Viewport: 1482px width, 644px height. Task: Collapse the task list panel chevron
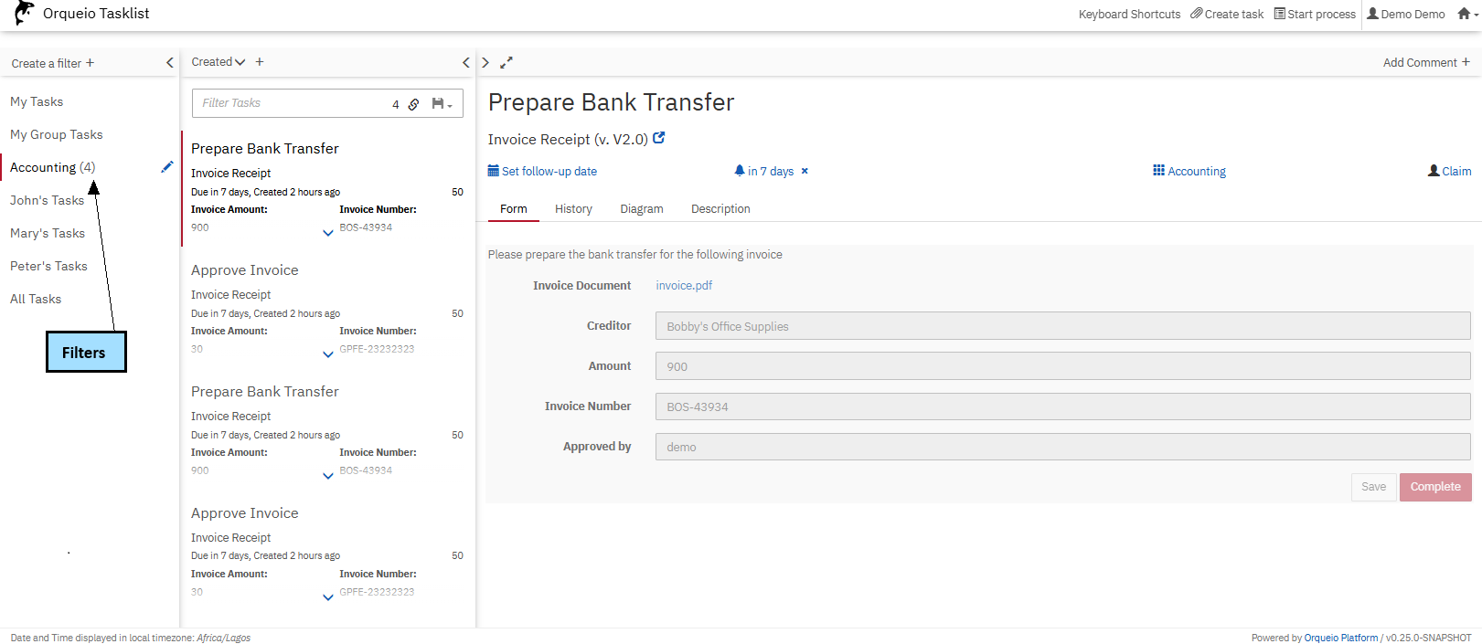(465, 63)
